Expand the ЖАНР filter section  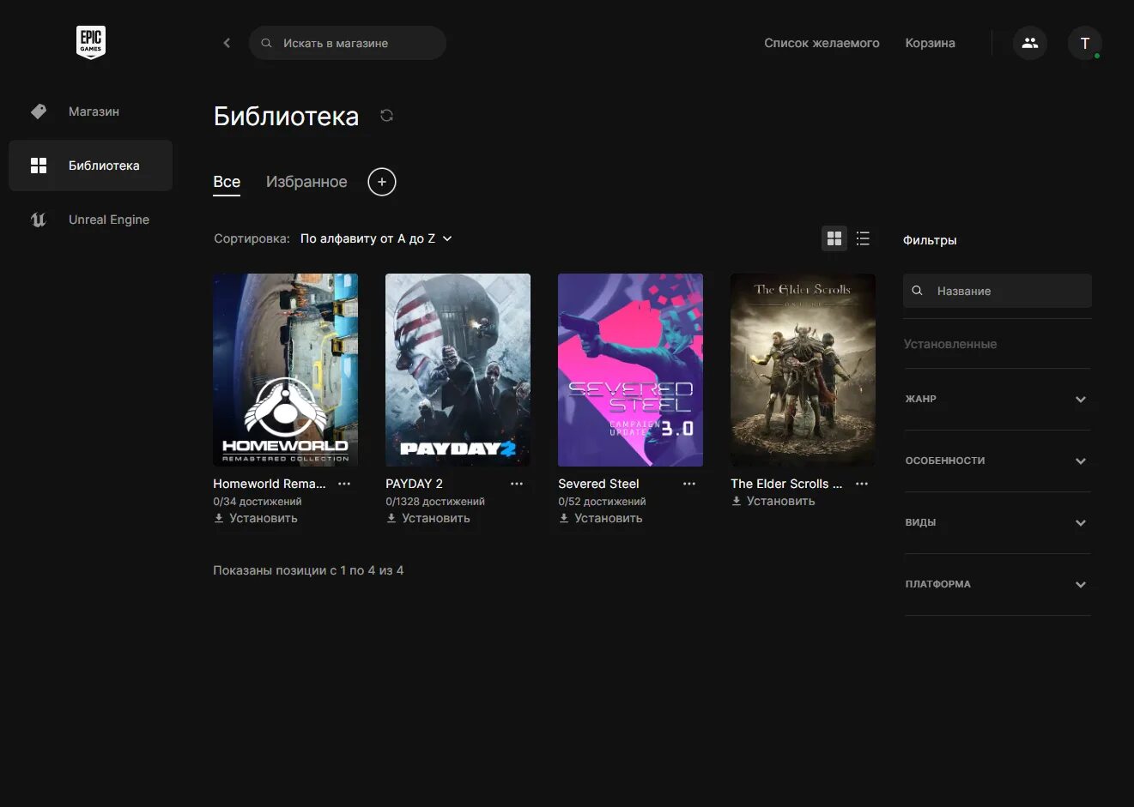pos(998,400)
